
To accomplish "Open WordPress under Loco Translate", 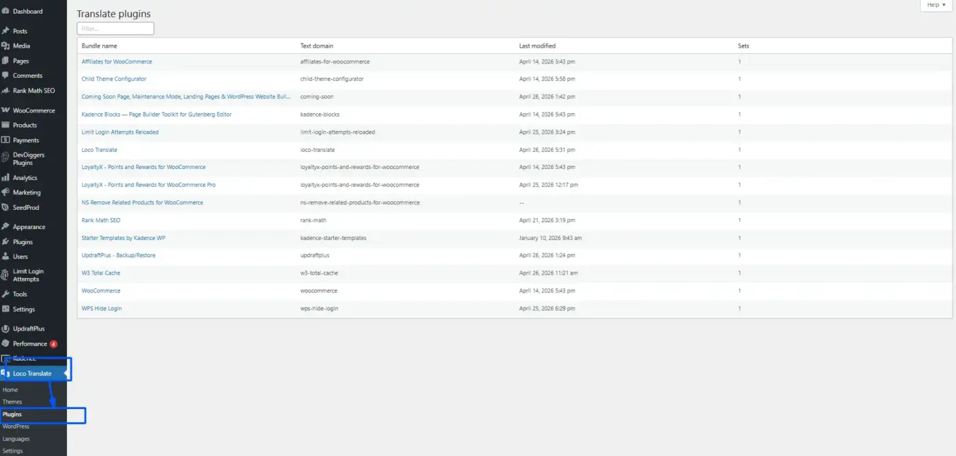I will point(16,427).
